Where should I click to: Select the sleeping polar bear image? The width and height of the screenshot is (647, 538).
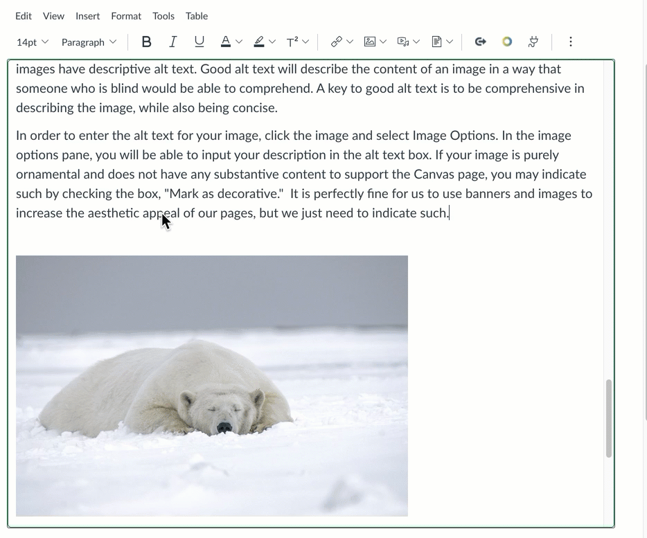tap(211, 385)
